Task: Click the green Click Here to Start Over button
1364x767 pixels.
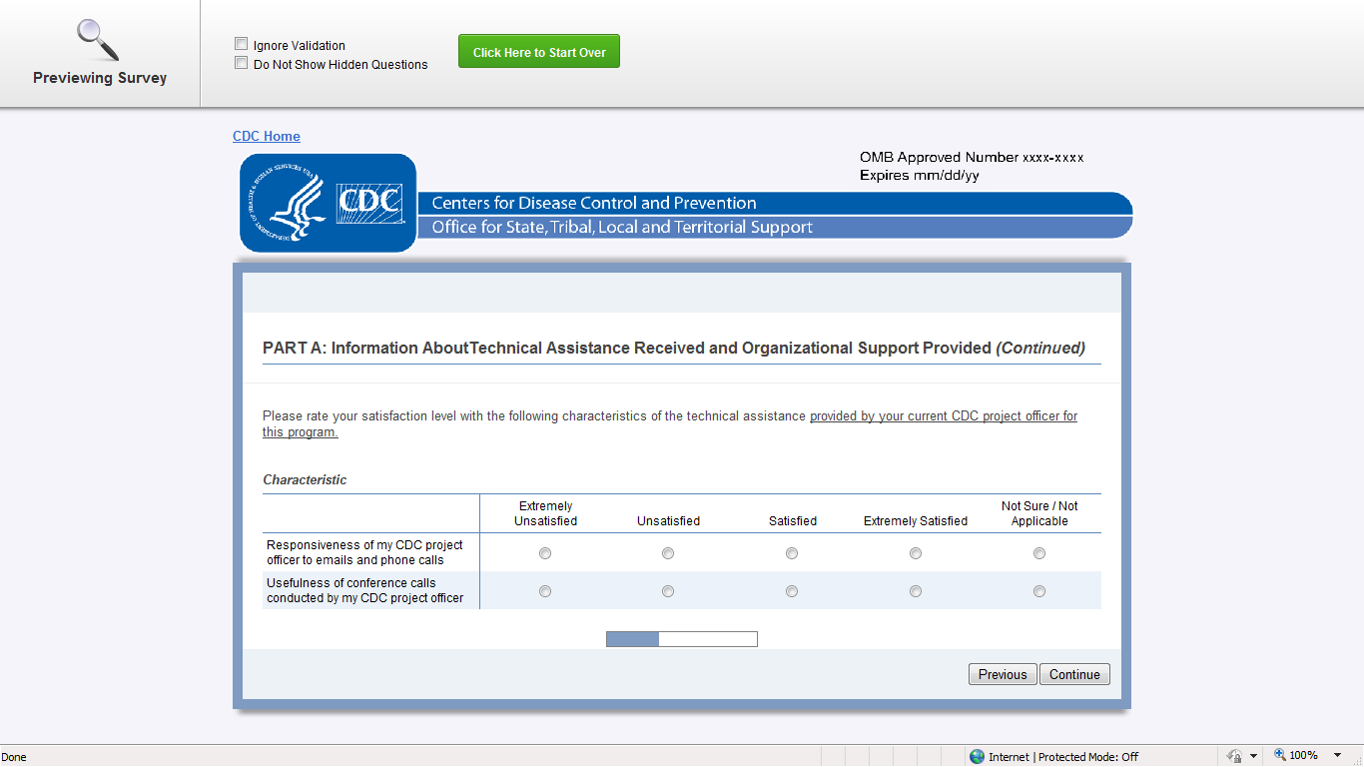Action: tap(539, 52)
